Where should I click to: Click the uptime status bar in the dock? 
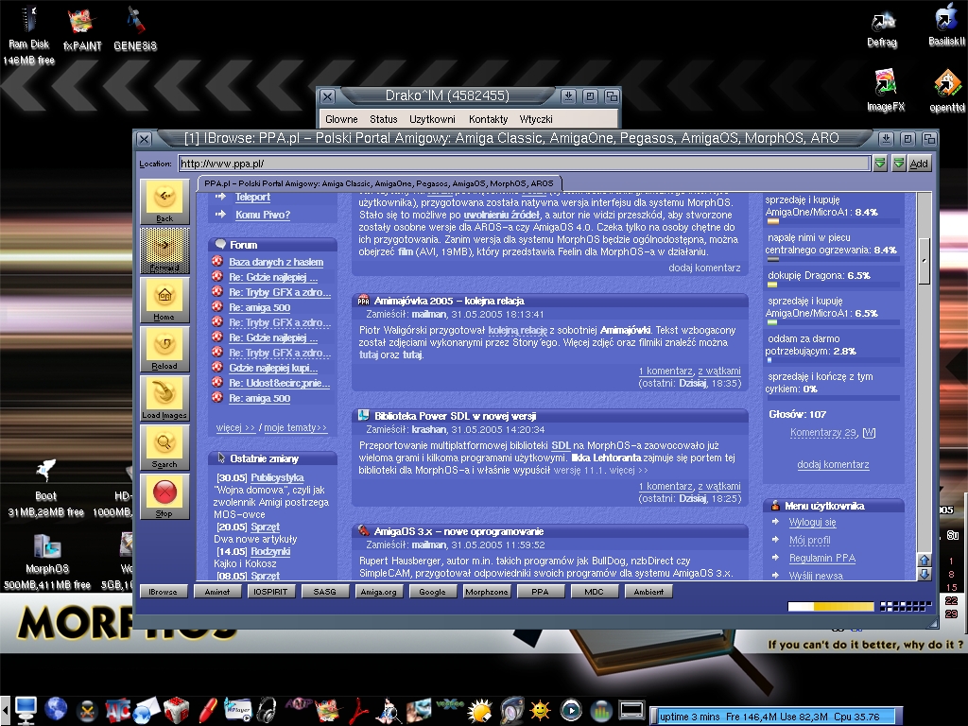pos(777,717)
